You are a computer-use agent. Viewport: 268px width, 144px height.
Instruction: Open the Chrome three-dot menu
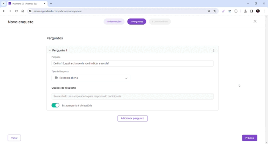click(264, 11)
